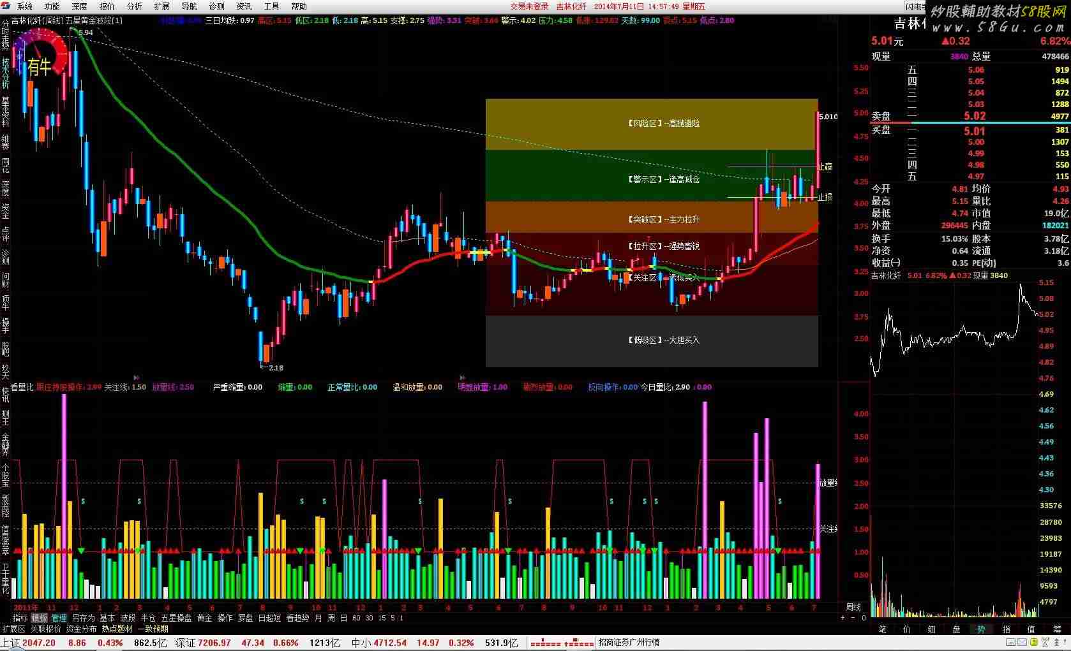This screenshot has width=1071, height=651.
Task: Select the 月 monthly period
Action: click(318, 618)
